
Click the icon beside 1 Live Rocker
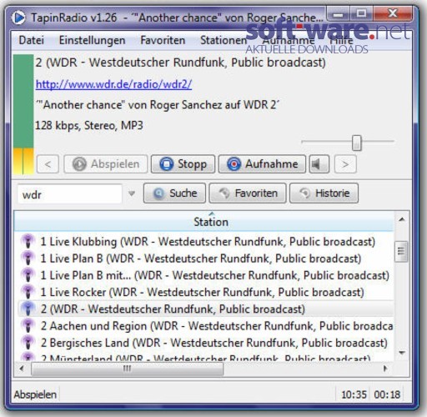click(x=28, y=292)
